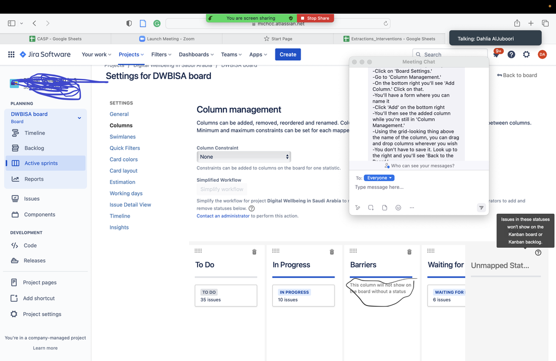Image resolution: width=556 pixels, height=361 pixels.
Task: Click the help icon after 'remove statuses below'
Action: pyautogui.click(x=252, y=208)
